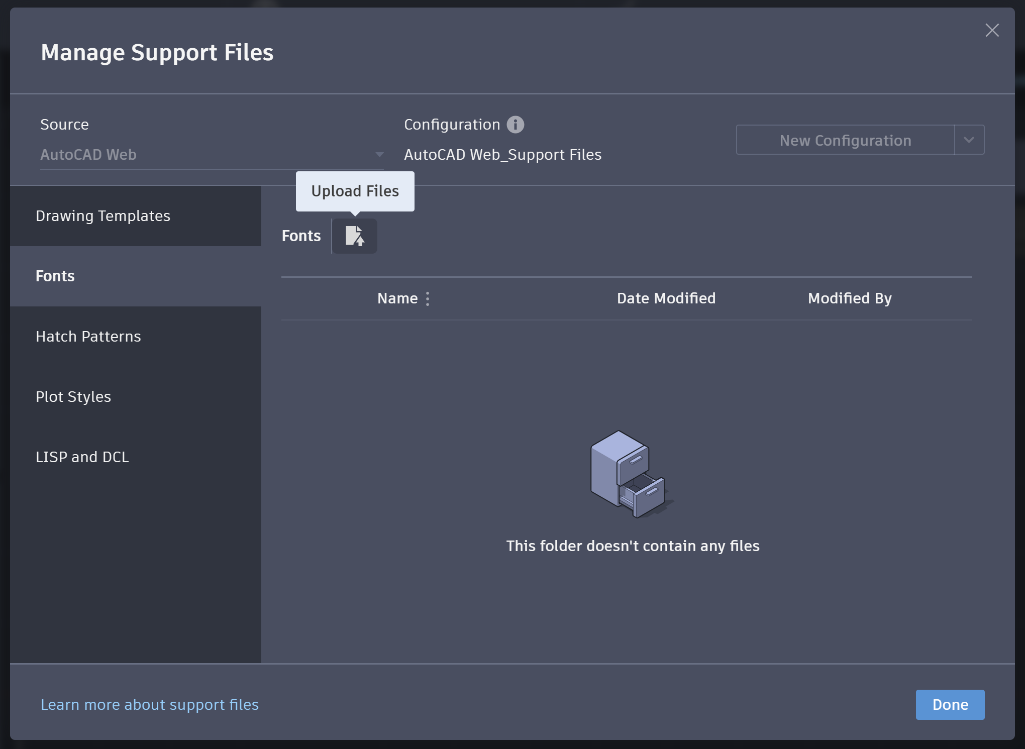
Task: Click the Configuration info icon
Action: 515,125
